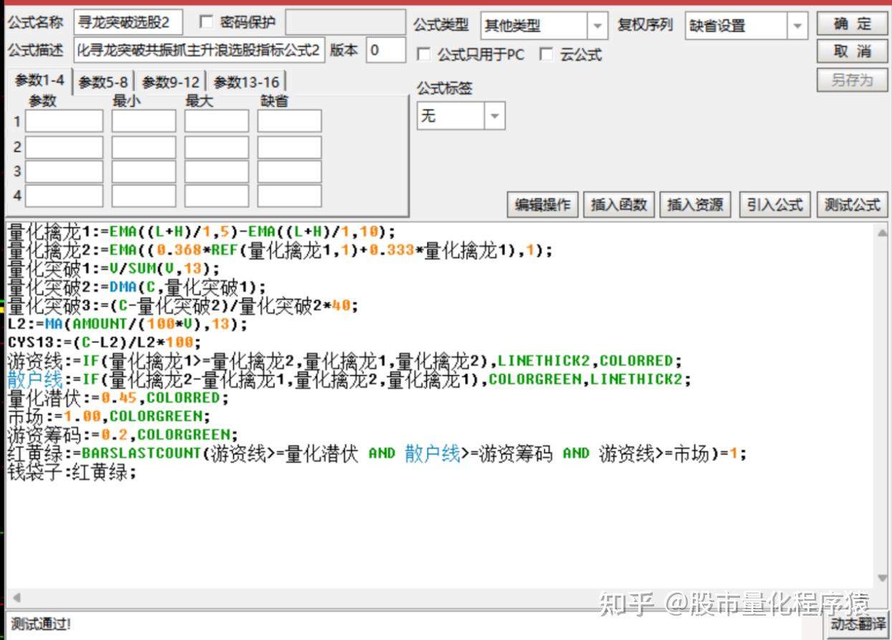Click the 插入函数 button

pos(619,205)
